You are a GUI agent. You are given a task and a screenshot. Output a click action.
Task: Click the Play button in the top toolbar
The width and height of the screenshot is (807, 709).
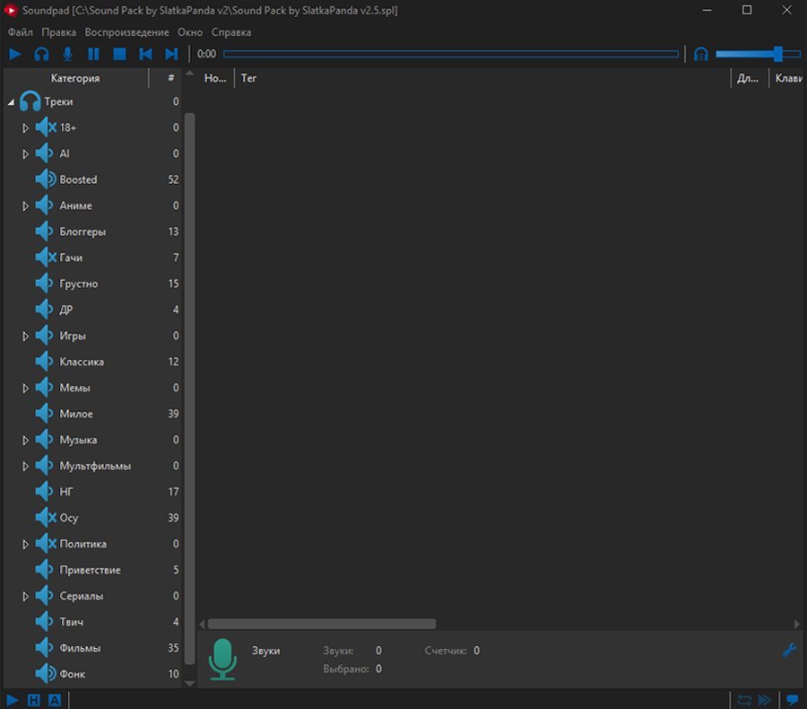click(x=15, y=54)
